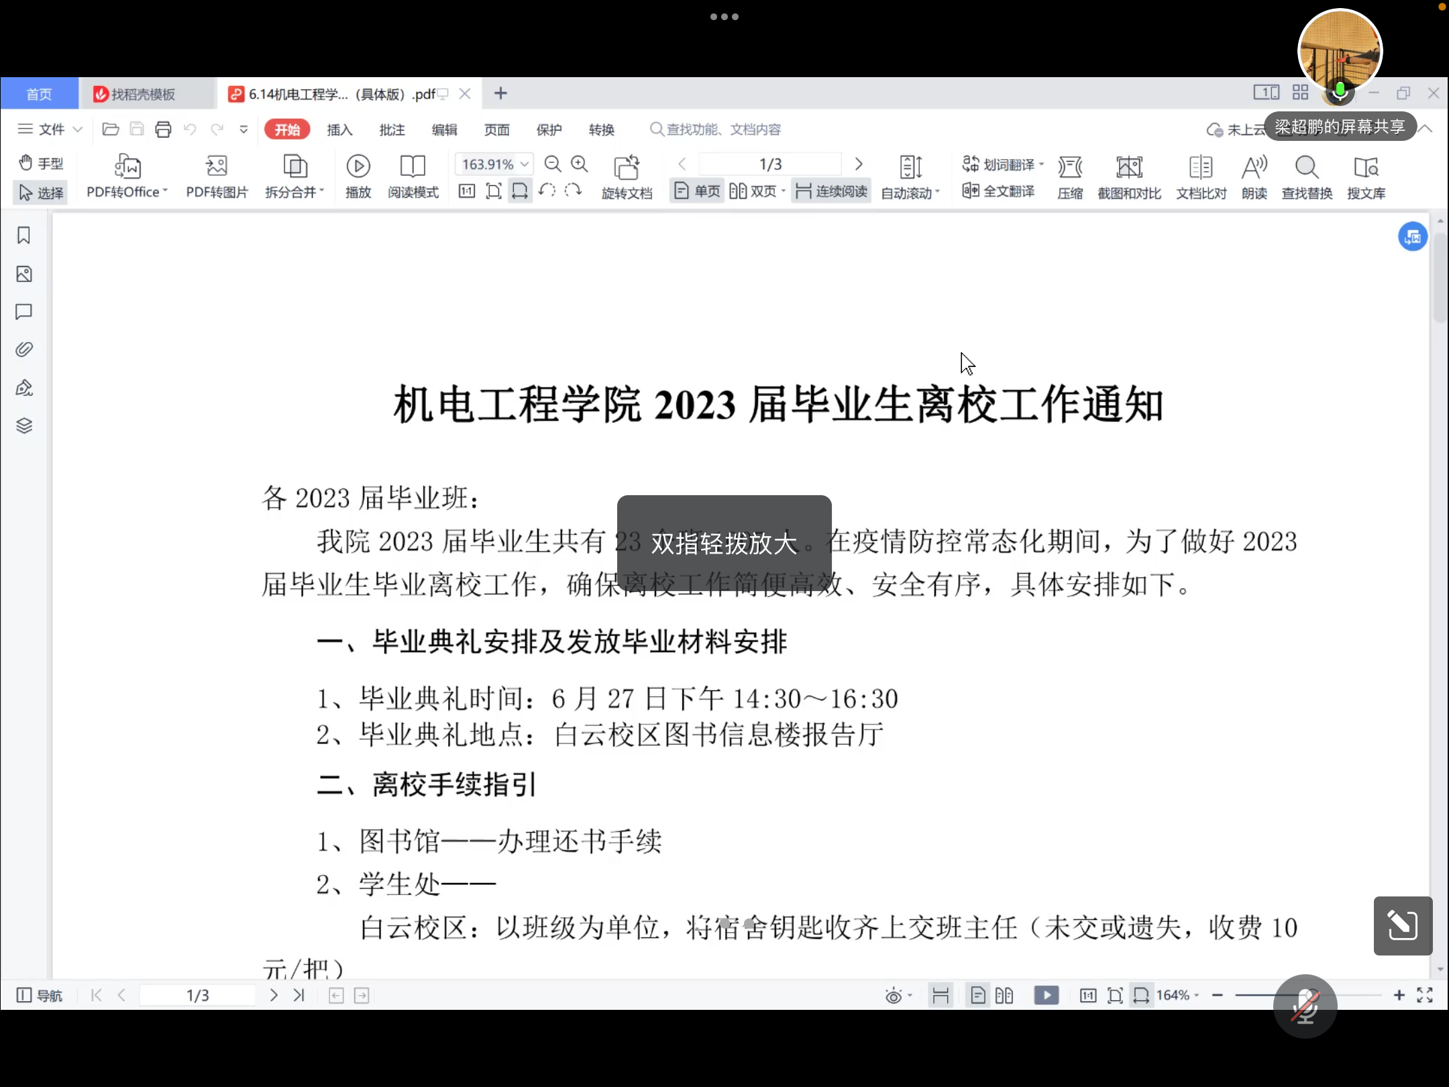Open the 旋转文档 rotate document tool
Image resolution: width=1449 pixels, height=1087 pixels.
(627, 168)
